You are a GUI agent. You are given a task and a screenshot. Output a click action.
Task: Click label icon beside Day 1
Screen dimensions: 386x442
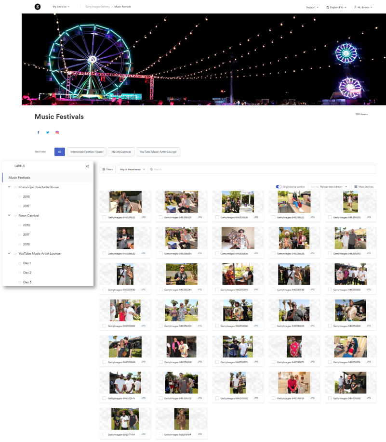tap(20, 263)
